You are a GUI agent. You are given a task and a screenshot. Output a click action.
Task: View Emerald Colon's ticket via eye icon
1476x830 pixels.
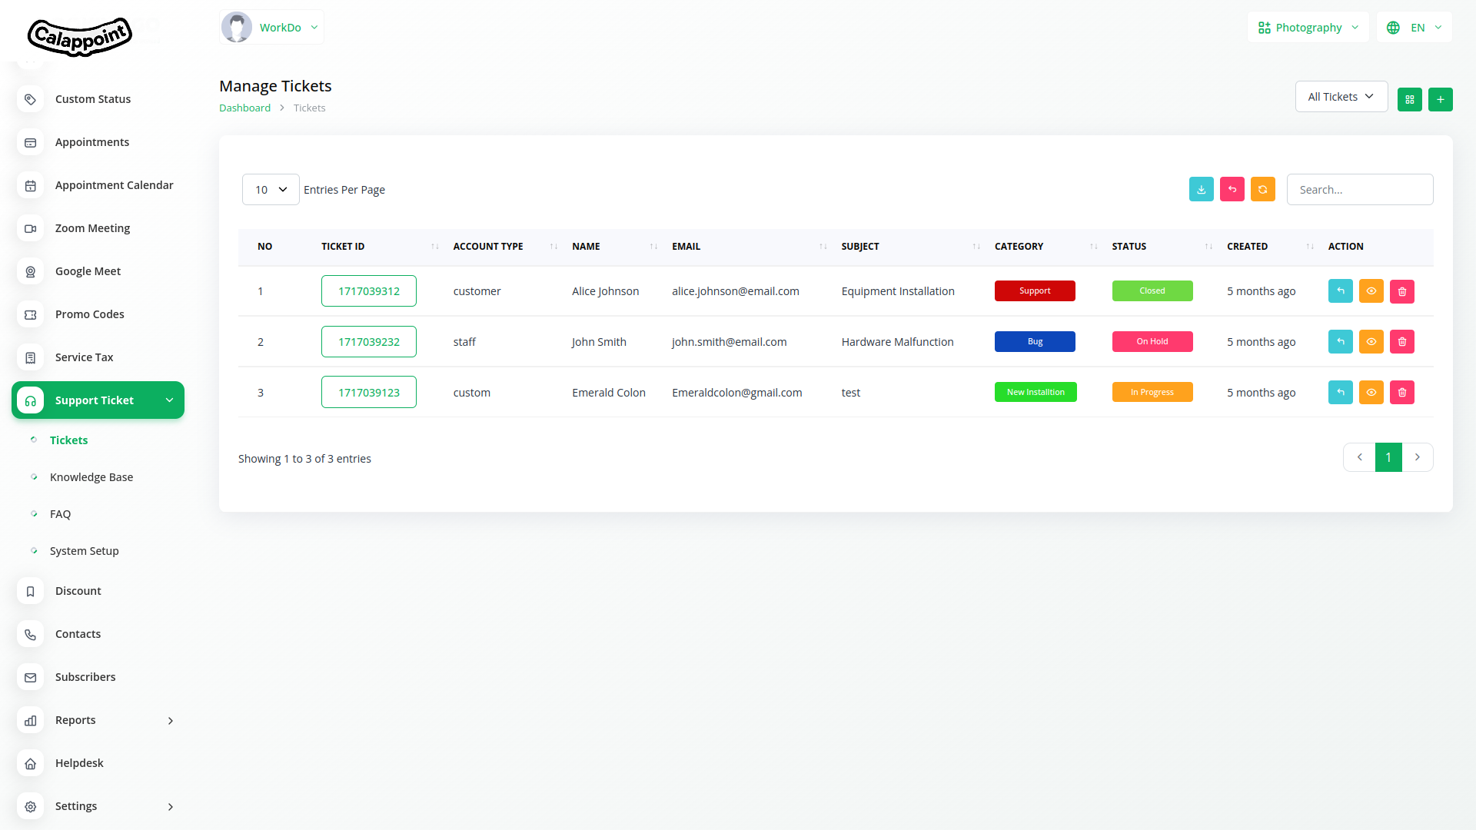click(x=1371, y=392)
